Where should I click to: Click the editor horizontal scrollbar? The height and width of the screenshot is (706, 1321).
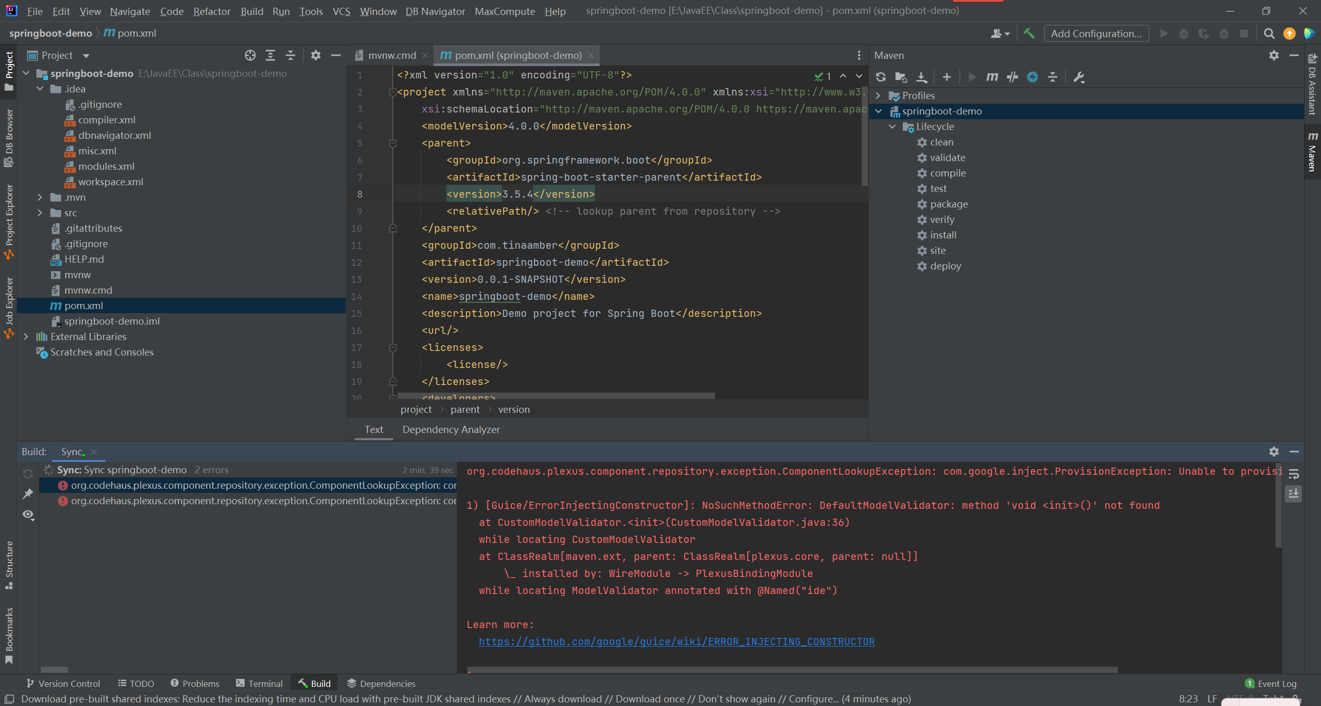click(556, 396)
